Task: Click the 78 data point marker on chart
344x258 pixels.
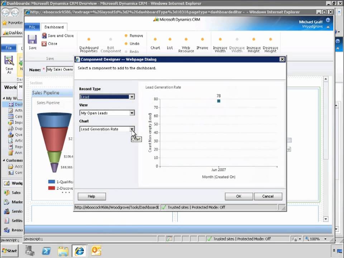Action: pos(219,101)
